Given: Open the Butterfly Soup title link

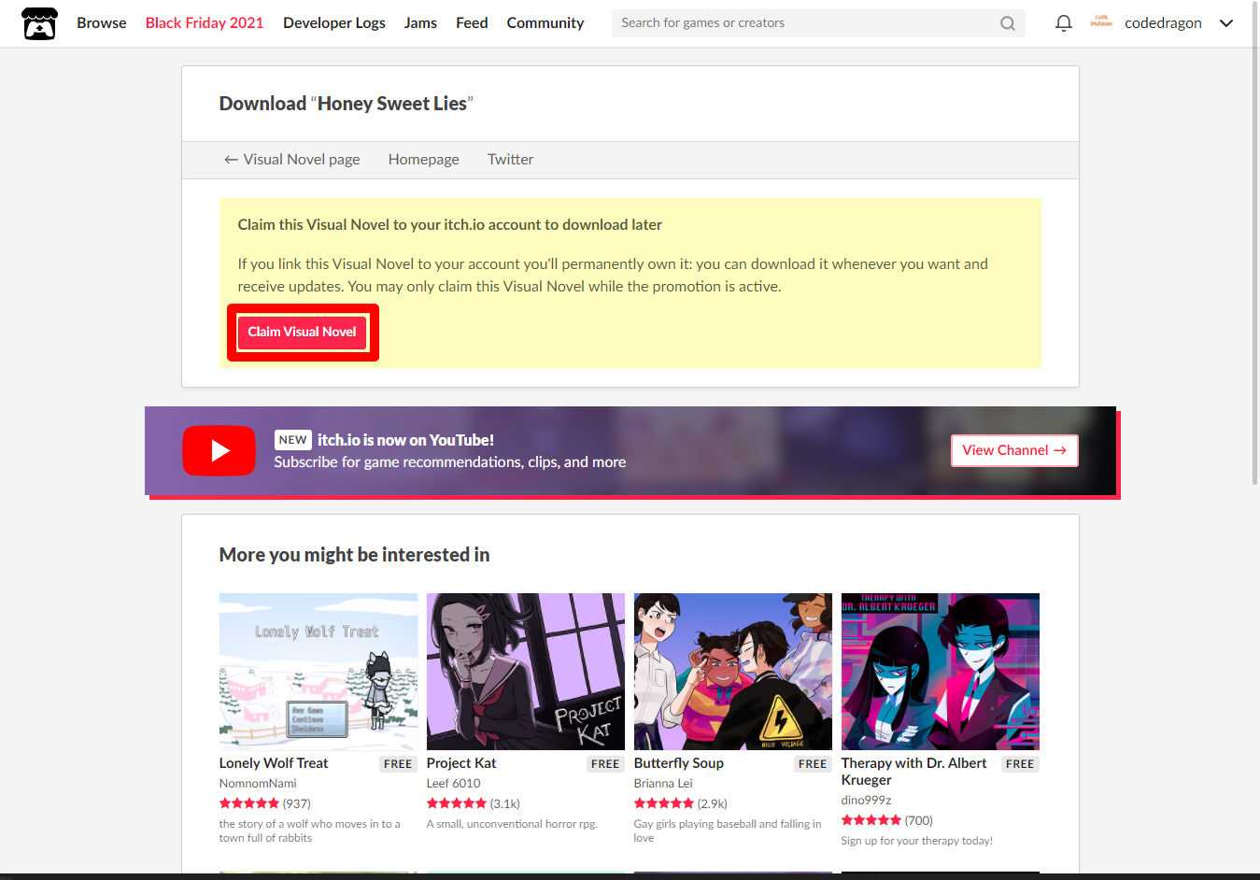Looking at the screenshot, I should (x=679, y=763).
